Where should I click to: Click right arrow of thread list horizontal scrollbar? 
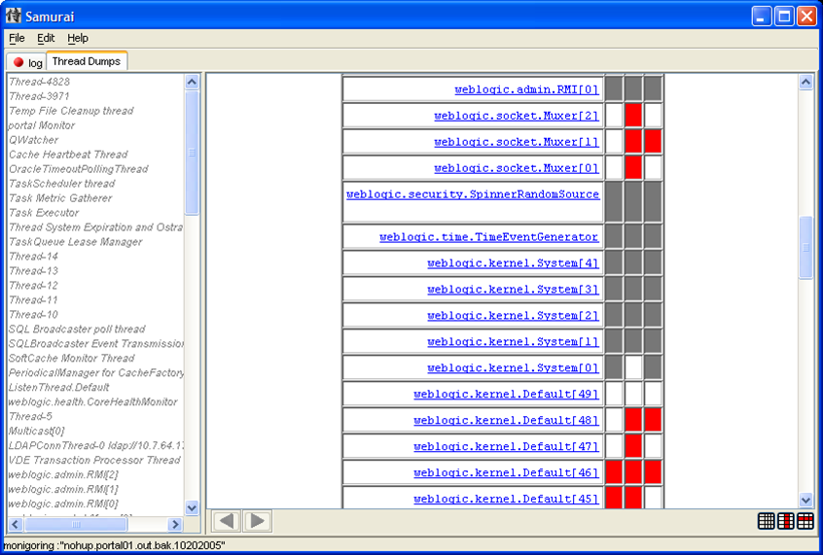(175, 524)
